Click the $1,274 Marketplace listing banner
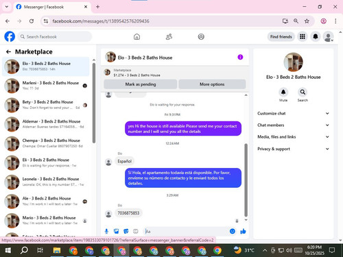This screenshot has width=343, height=257. point(175,73)
